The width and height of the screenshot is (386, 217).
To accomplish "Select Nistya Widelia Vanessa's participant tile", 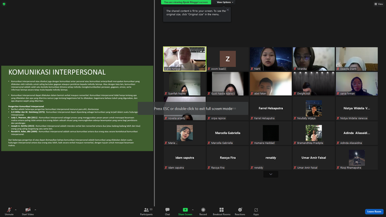I will click(356, 108).
